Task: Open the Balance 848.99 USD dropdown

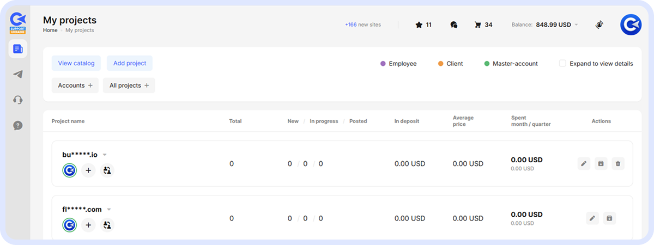Action: (577, 25)
